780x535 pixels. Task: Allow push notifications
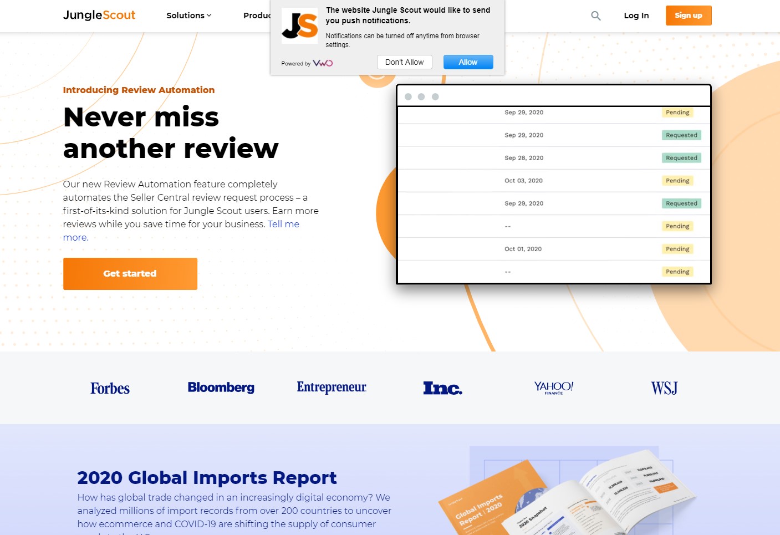(468, 62)
